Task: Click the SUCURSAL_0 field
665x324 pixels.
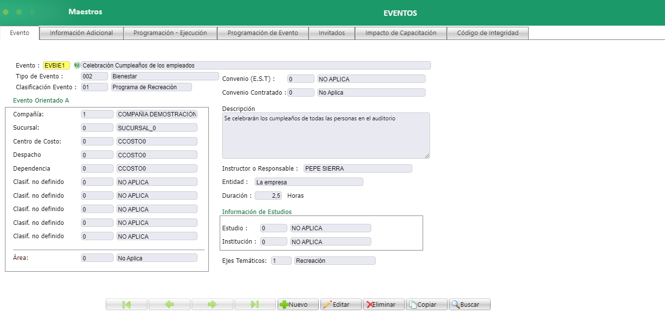Action: point(157,127)
